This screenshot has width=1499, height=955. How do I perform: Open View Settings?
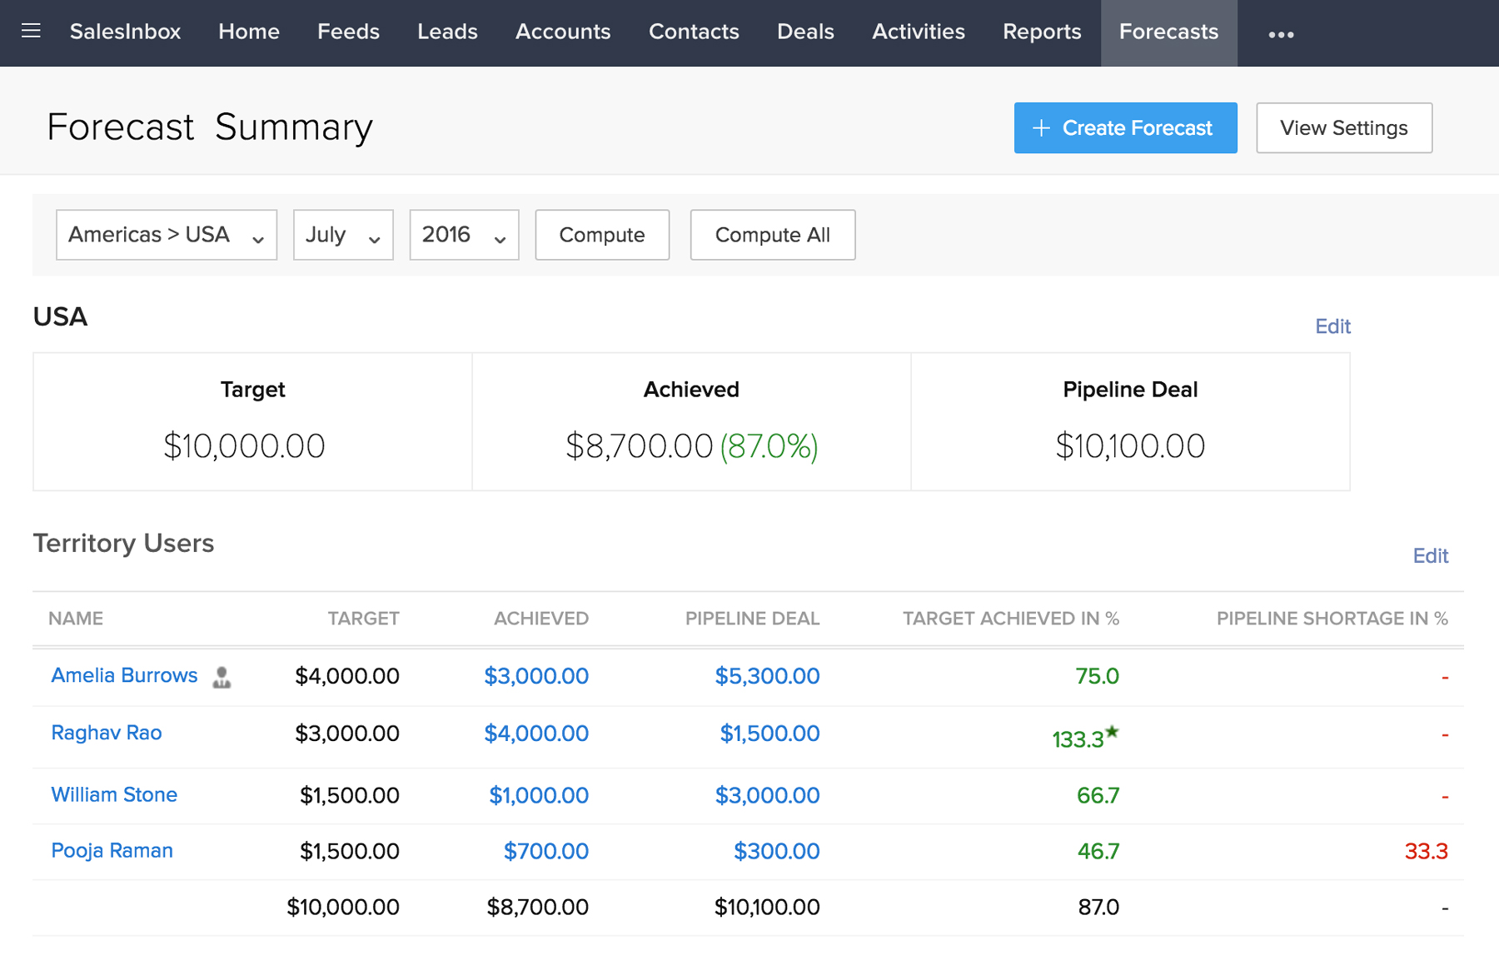(1343, 128)
